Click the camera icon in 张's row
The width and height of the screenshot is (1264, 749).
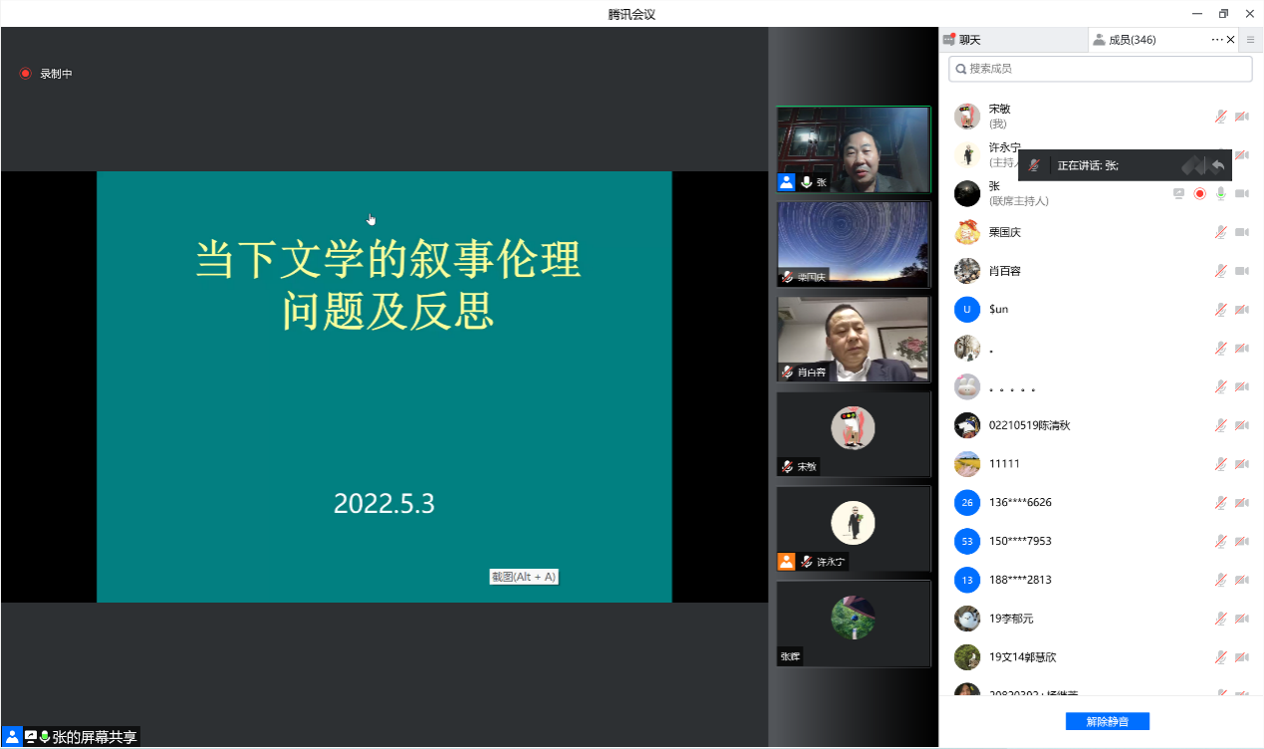pos(1241,193)
